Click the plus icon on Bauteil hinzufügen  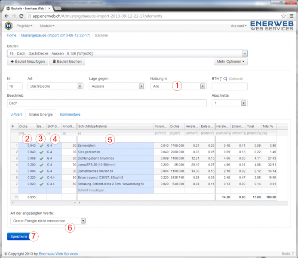pos(12,61)
